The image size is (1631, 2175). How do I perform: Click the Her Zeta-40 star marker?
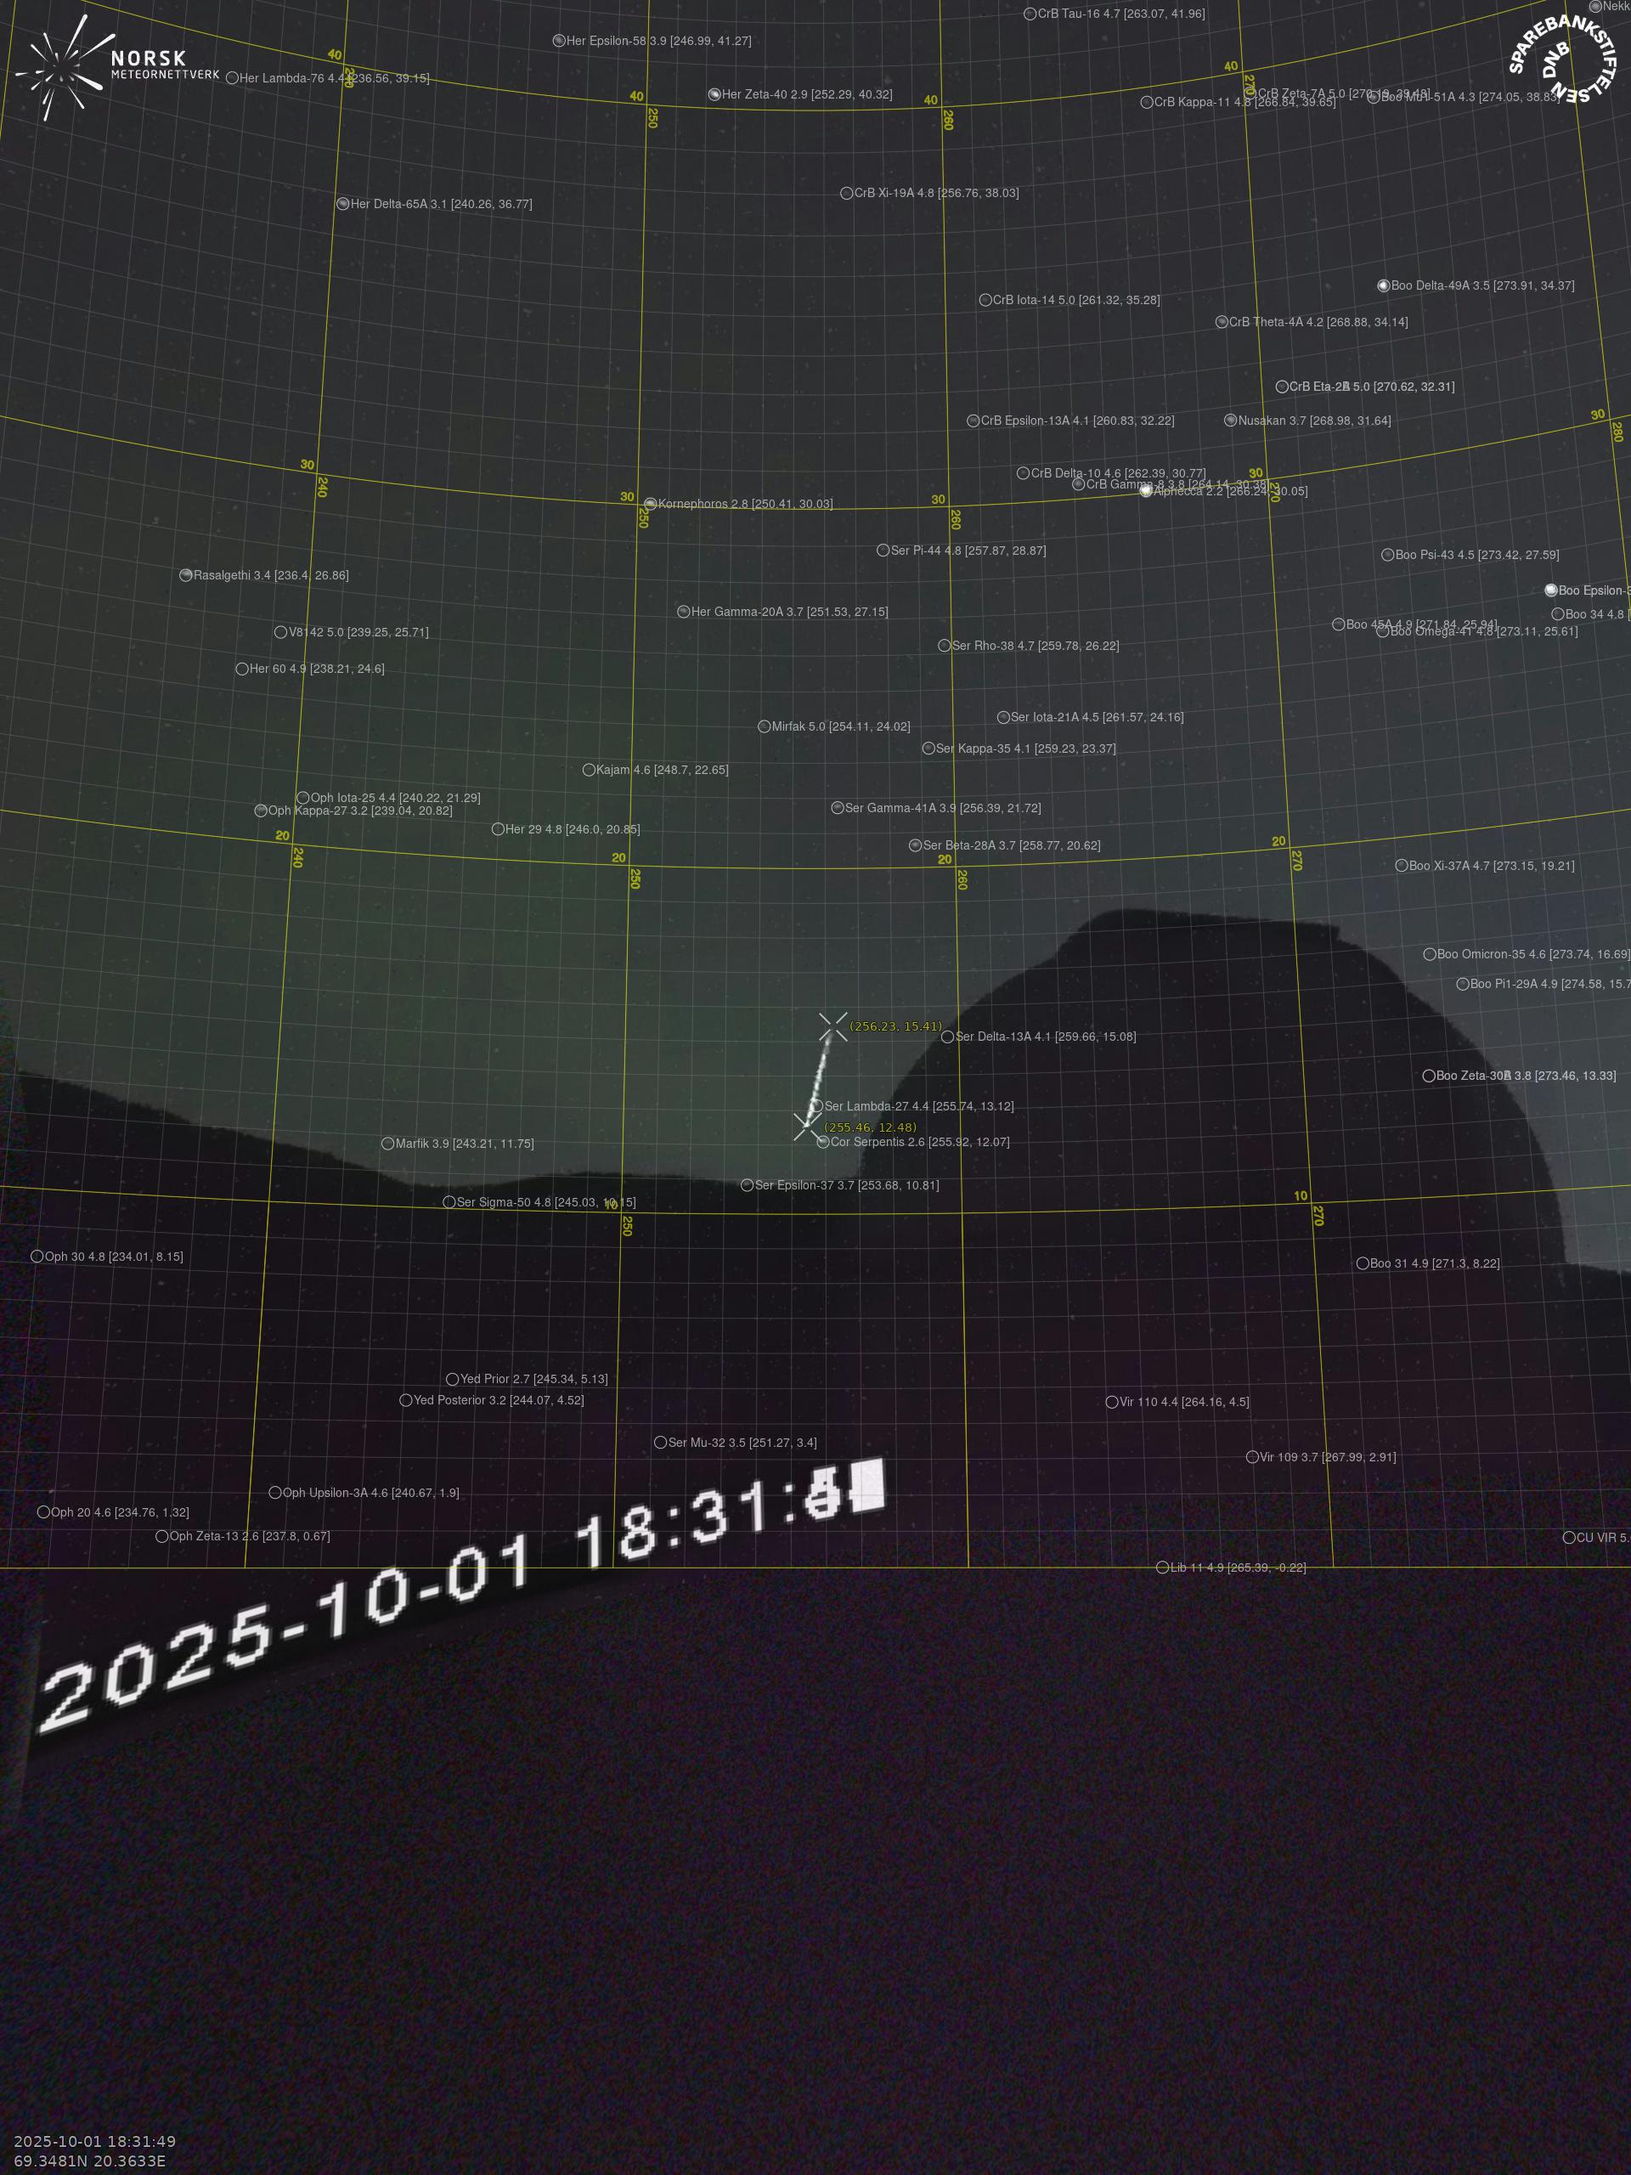click(x=714, y=95)
